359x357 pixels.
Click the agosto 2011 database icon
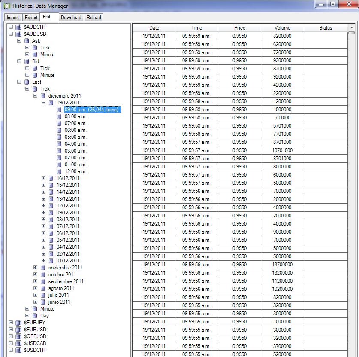pos(43,288)
